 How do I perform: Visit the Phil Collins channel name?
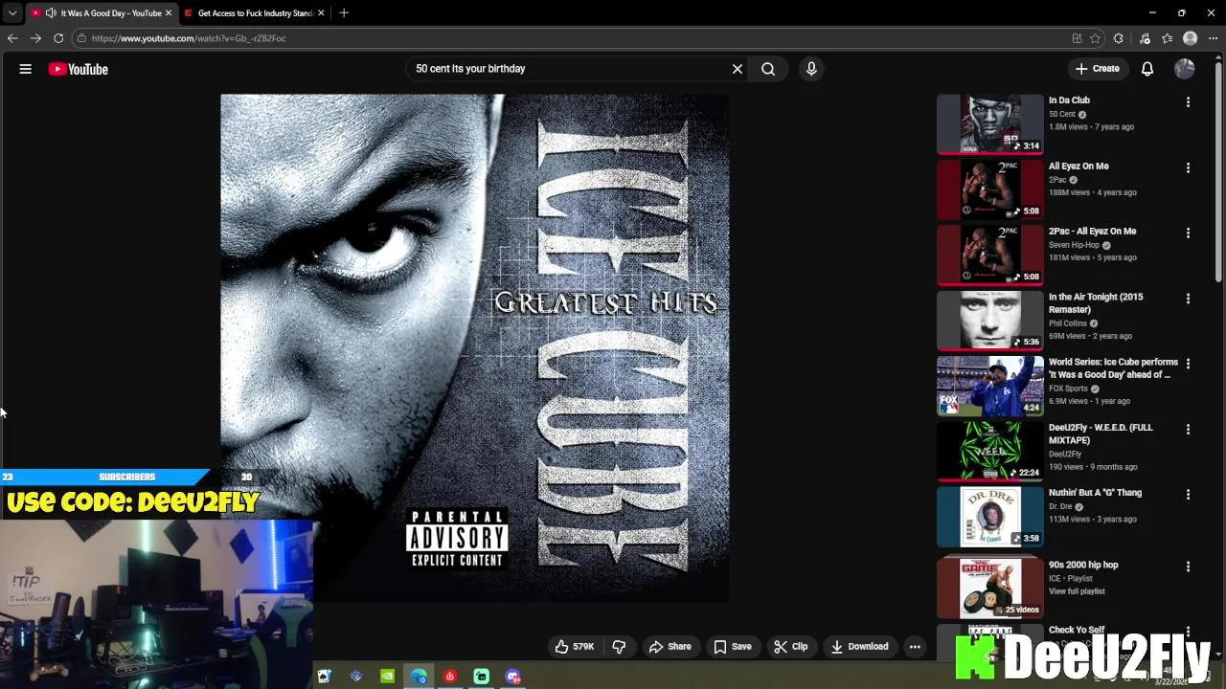pos(1068,323)
